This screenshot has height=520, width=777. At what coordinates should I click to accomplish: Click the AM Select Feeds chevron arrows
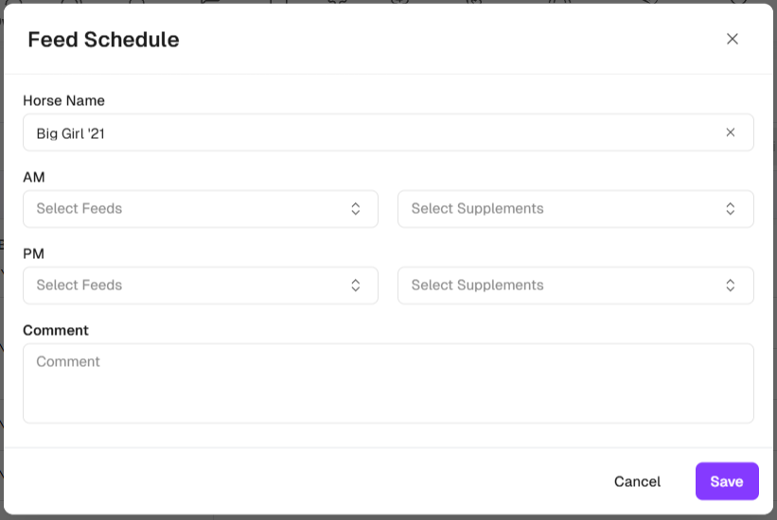click(355, 209)
